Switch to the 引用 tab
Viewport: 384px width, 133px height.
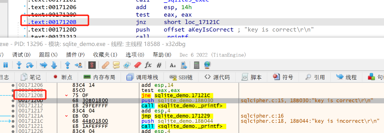pos(315,77)
